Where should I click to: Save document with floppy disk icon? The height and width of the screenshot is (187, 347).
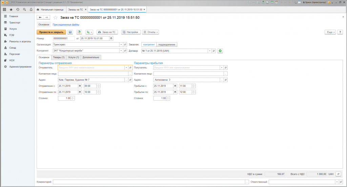tap(70, 32)
